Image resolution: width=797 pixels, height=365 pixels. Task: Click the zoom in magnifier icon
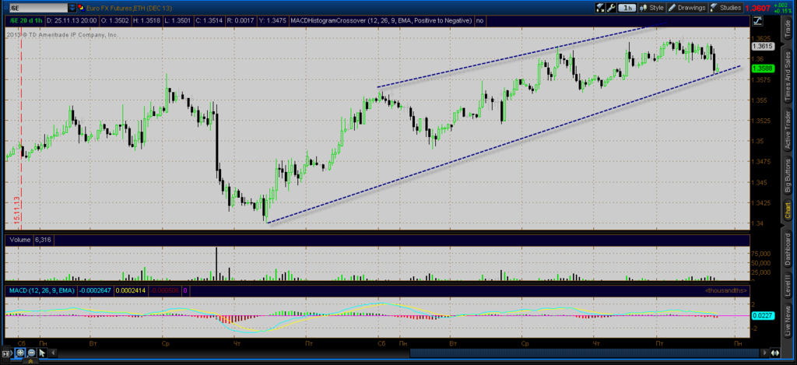point(21,353)
